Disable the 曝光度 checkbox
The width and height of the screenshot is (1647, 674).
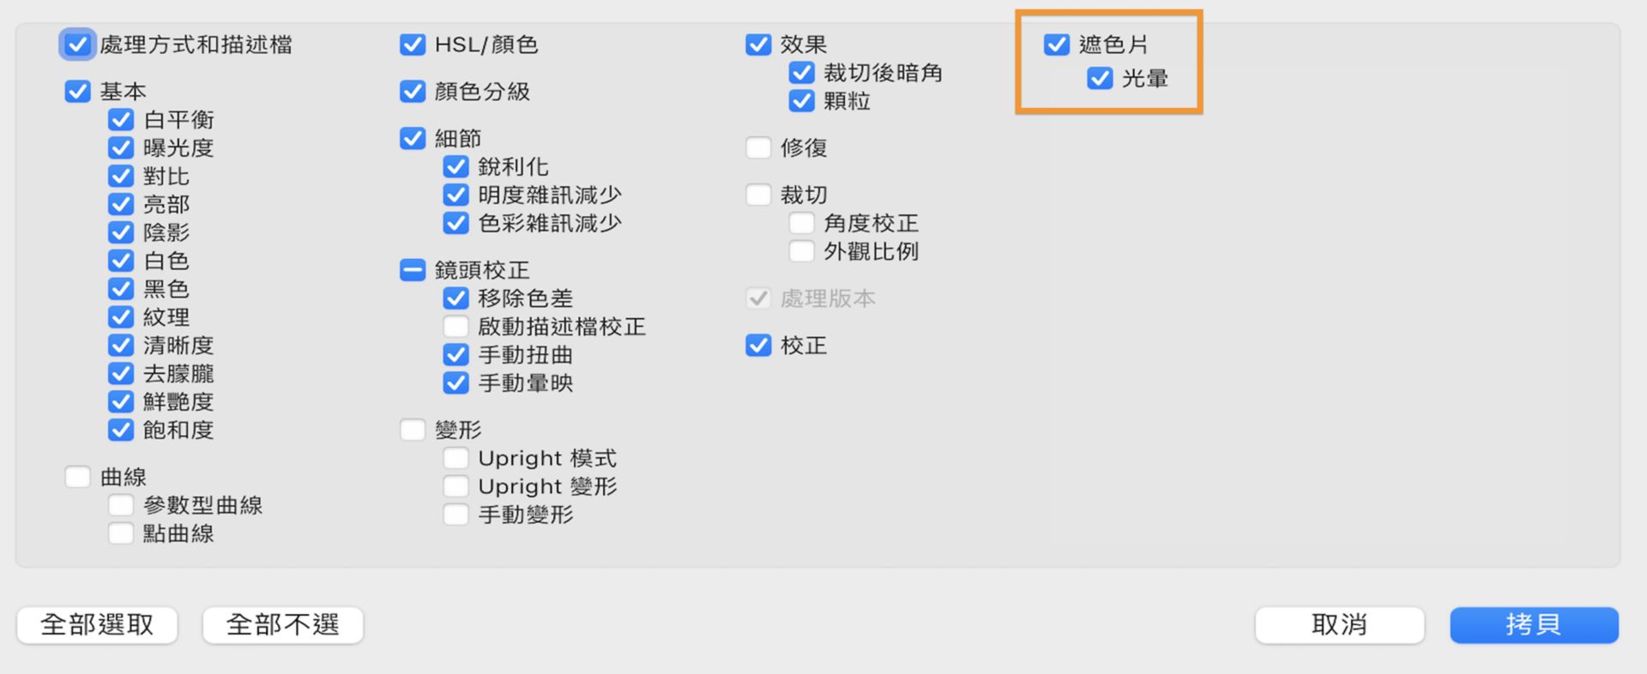[x=120, y=147]
